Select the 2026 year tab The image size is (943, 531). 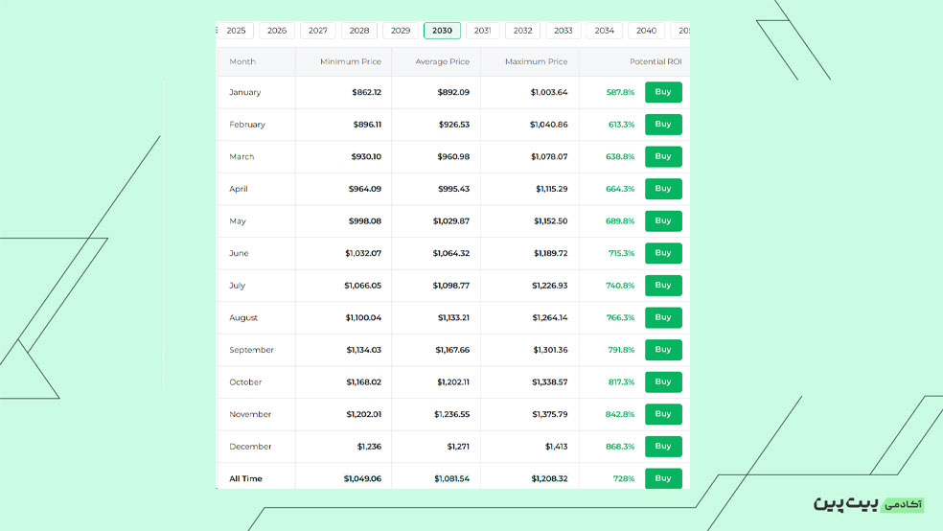277,31
